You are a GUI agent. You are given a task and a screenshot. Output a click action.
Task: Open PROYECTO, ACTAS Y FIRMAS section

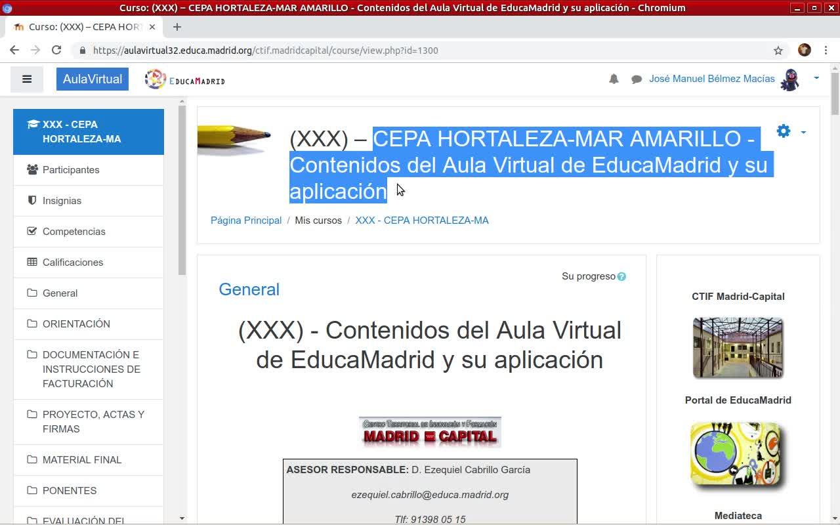(89, 422)
